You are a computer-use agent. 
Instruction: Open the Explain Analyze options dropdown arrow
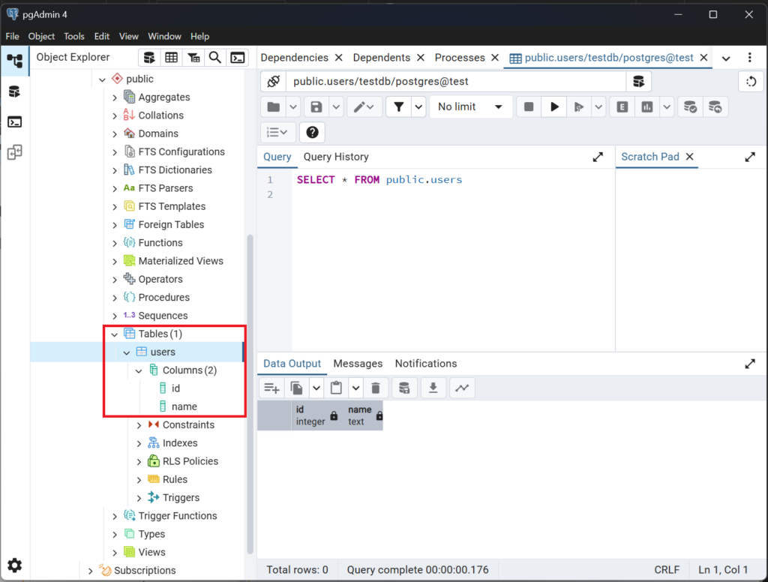click(x=667, y=106)
